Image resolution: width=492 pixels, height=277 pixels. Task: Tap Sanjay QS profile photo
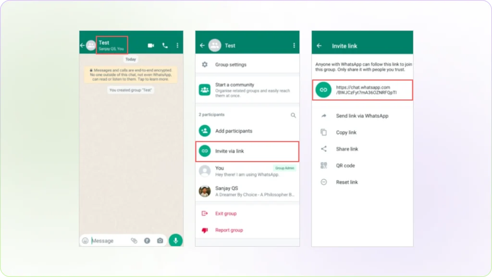pyautogui.click(x=205, y=191)
